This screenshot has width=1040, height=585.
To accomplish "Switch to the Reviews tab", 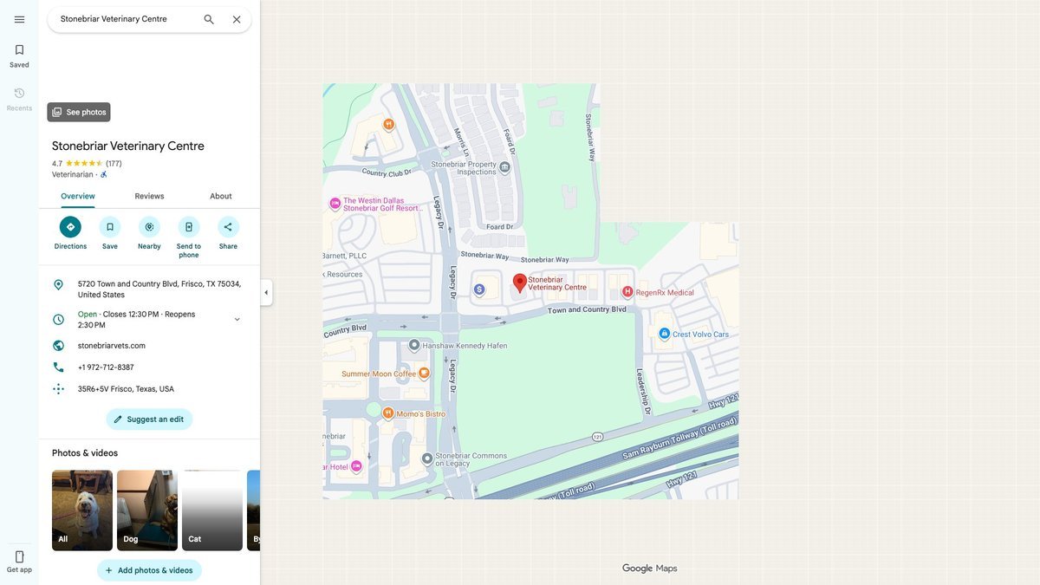I will pyautogui.click(x=149, y=196).
